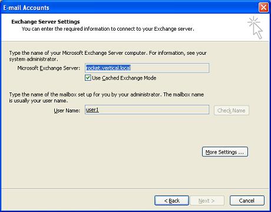Click the Exchange Server Settings heading
The height and width of the screenshot is (212, 271).
pos(45,22)
